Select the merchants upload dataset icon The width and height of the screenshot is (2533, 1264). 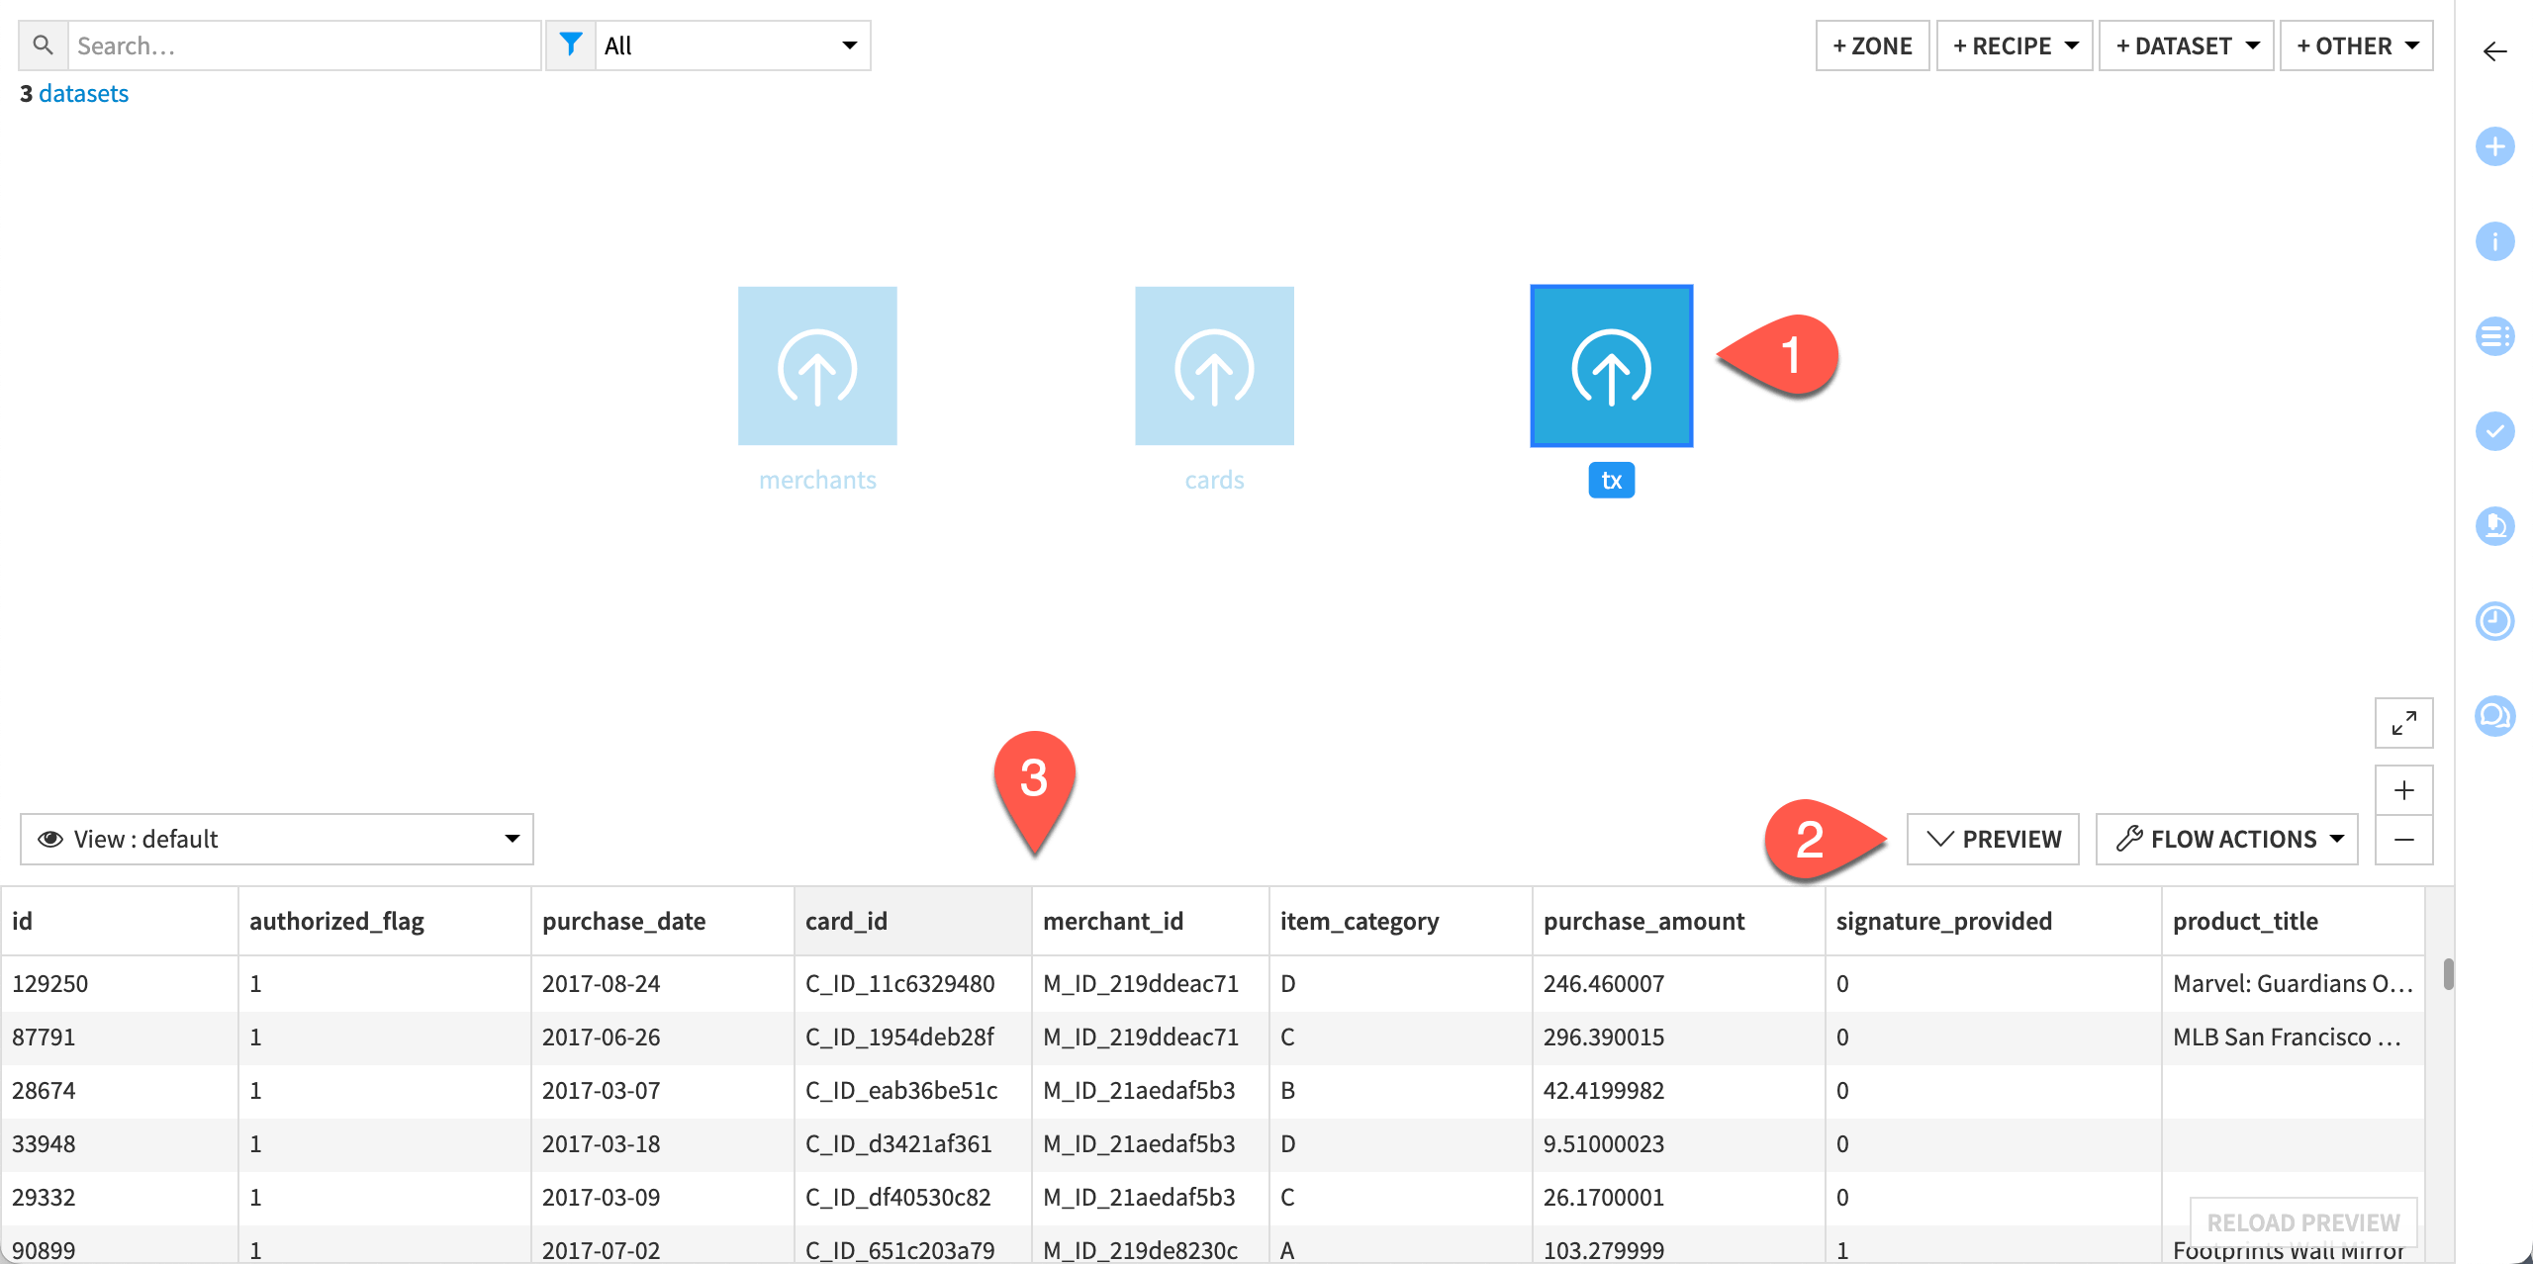[x=817, y=365]
